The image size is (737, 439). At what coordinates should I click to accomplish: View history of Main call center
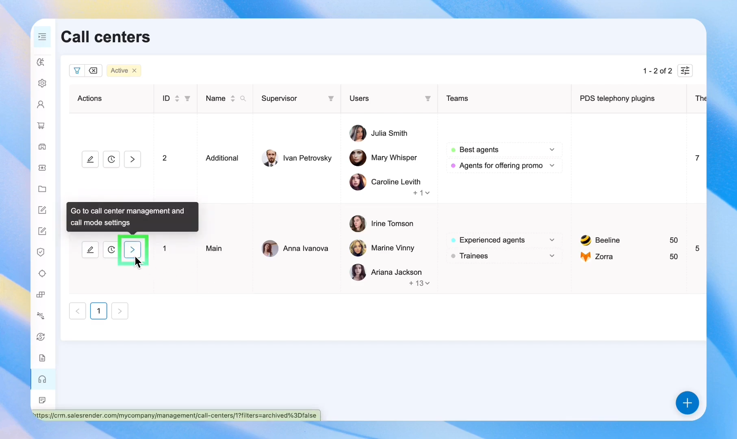click(111, 250)
